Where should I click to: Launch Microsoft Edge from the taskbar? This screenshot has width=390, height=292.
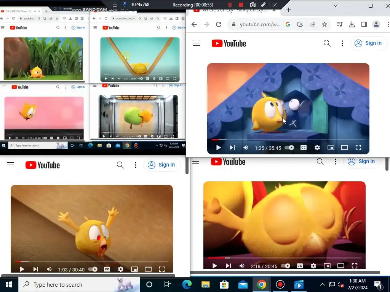click(x=187, y=284)
